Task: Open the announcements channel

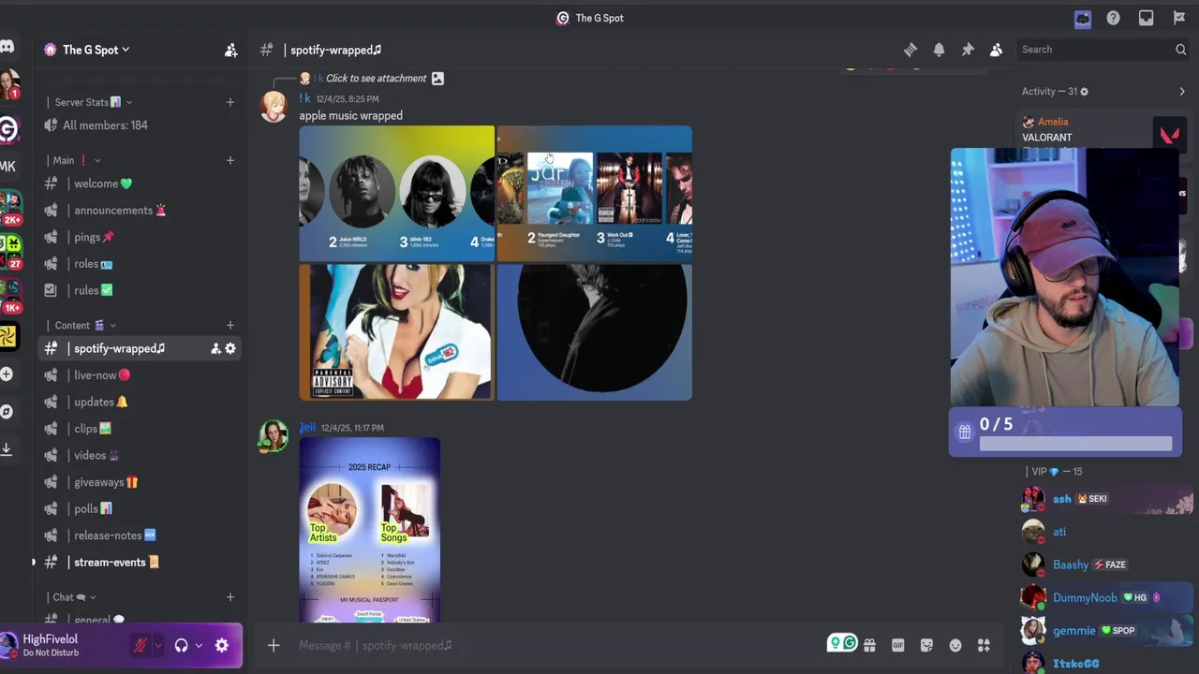Action: coord(141,211)
